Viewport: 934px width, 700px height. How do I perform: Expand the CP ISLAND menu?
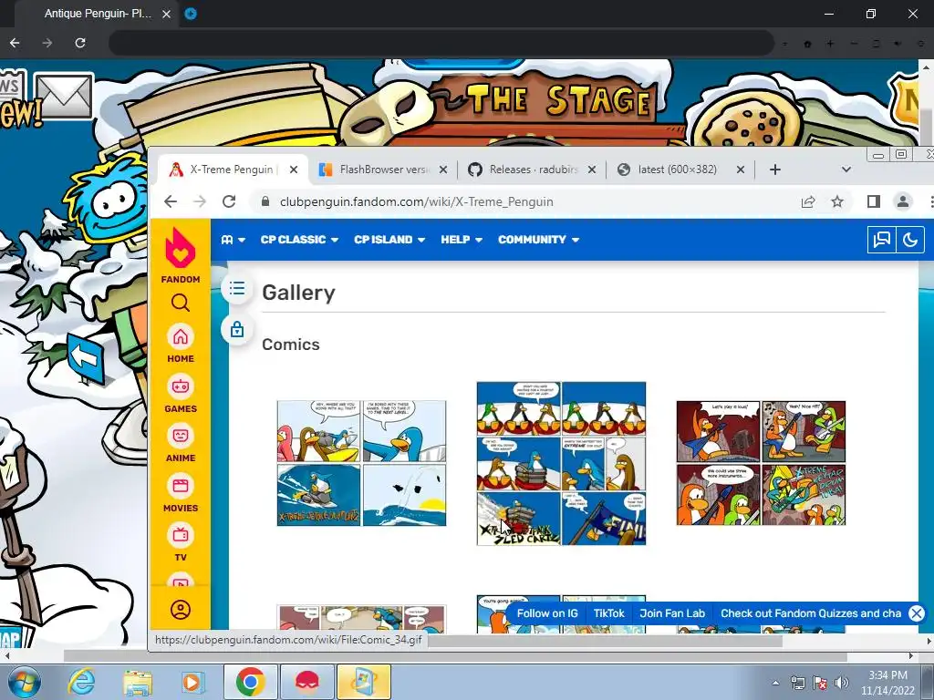(x=389, y=240)
